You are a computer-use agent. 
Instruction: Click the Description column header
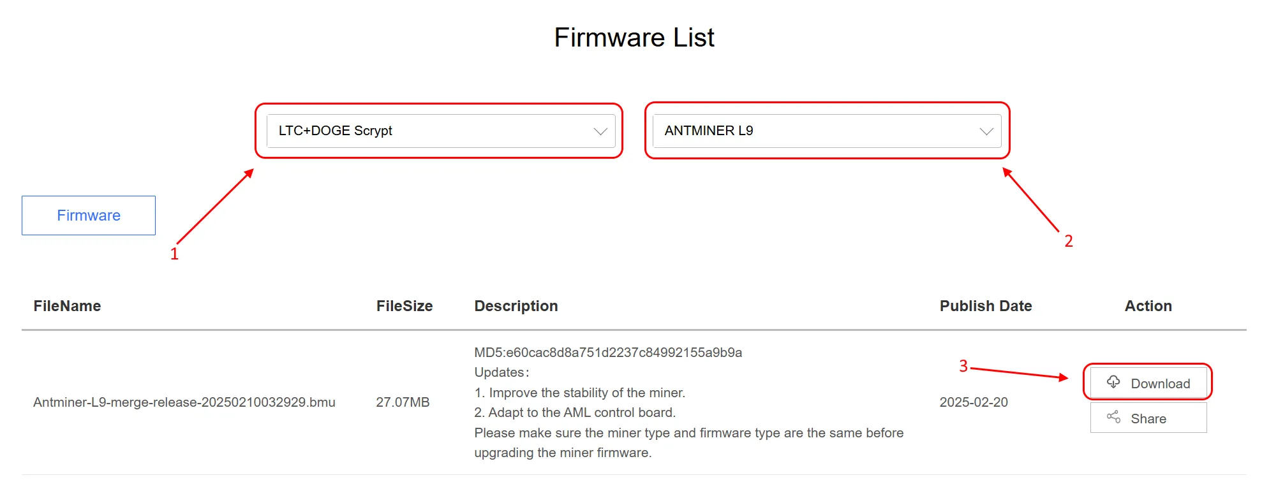(516, 306)
